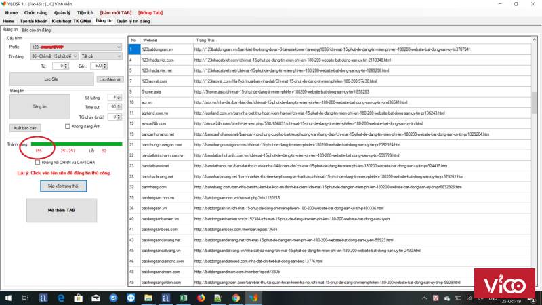Screen dimensions: 542x305
Task: Switch to the 'Tạo tài khoản' tab
Action: click(x=33, y=21)
